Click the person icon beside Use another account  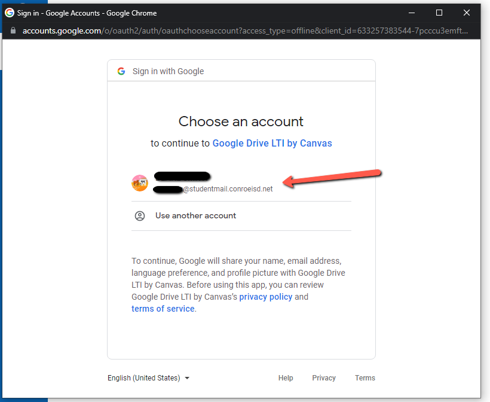[x=140, y=216]
